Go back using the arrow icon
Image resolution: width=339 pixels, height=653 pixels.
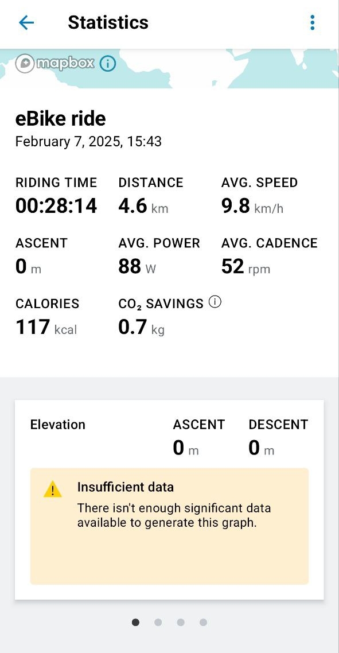tap(26, 22)
